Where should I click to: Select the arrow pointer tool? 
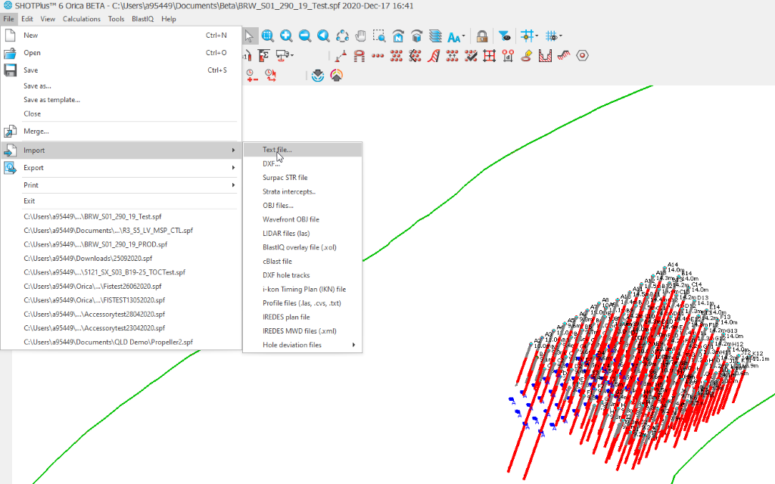click(x=249, y=36)
